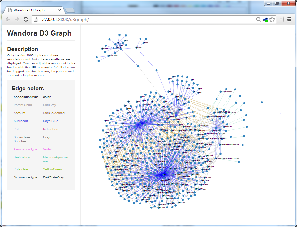Click the large bottom hub node in graph
Image resolution: width=297 pixels, height=227 pixels.
[x=164, y=175]
